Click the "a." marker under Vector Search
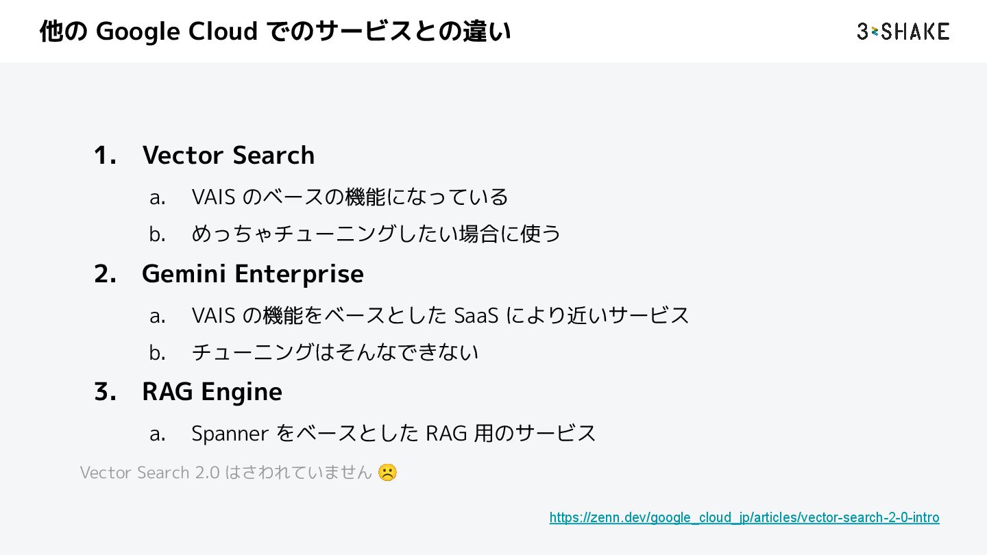 point(158,198)
